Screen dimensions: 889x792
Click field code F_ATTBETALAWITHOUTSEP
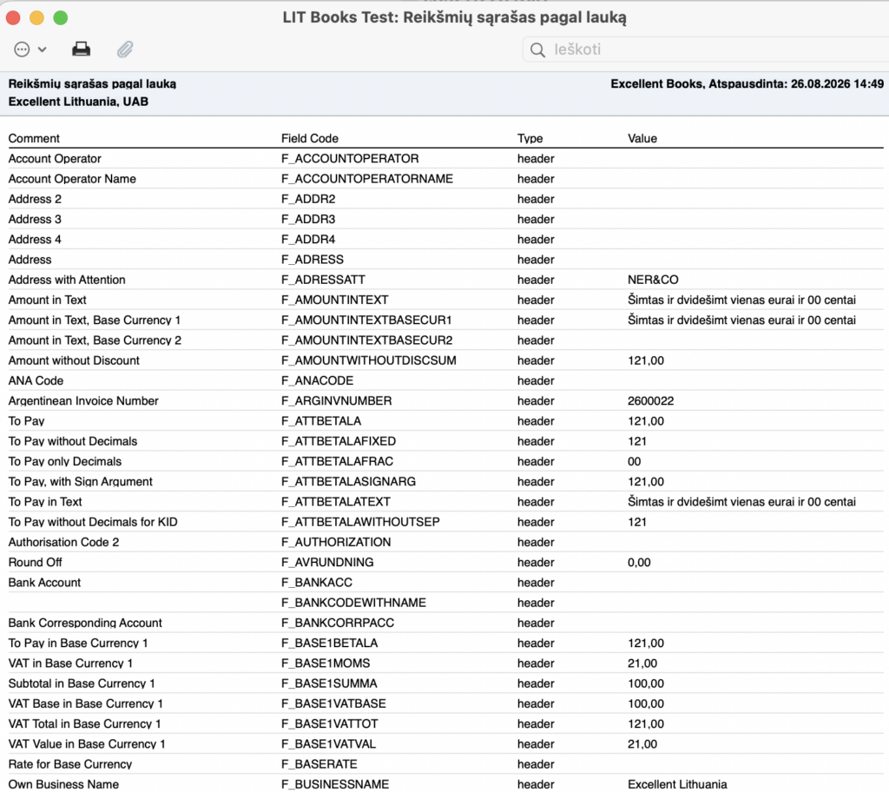point(360,522)
